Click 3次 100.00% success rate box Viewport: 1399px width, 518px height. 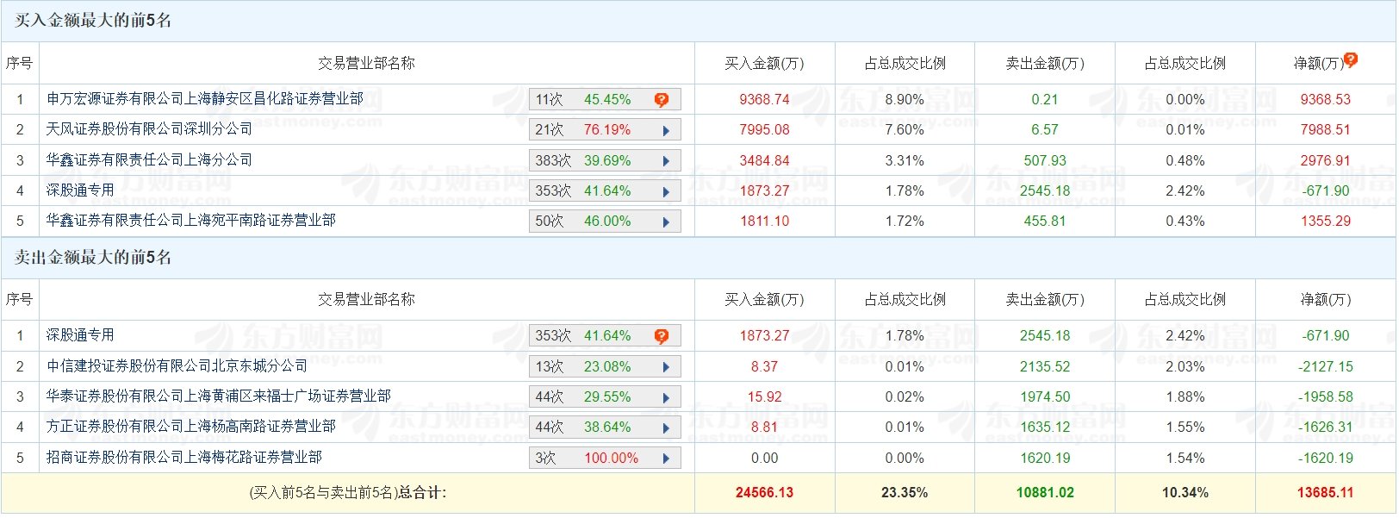[x=594, y=459]
